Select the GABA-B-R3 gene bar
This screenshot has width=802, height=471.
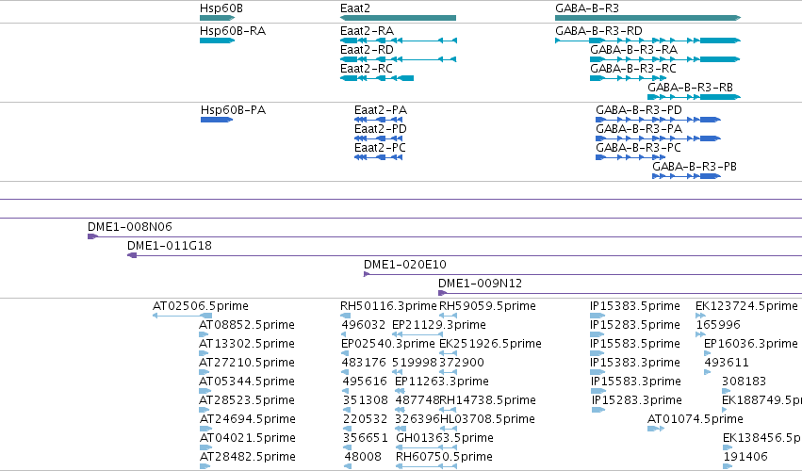tap(648, 18)
